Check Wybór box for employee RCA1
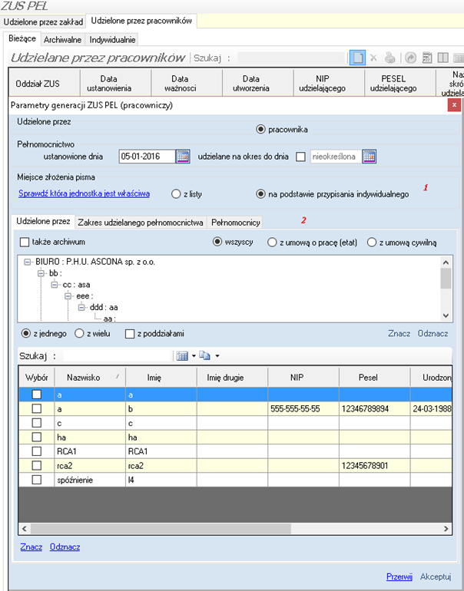 37,451
